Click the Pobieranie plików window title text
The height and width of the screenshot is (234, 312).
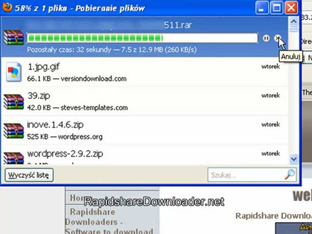[80, 8]
